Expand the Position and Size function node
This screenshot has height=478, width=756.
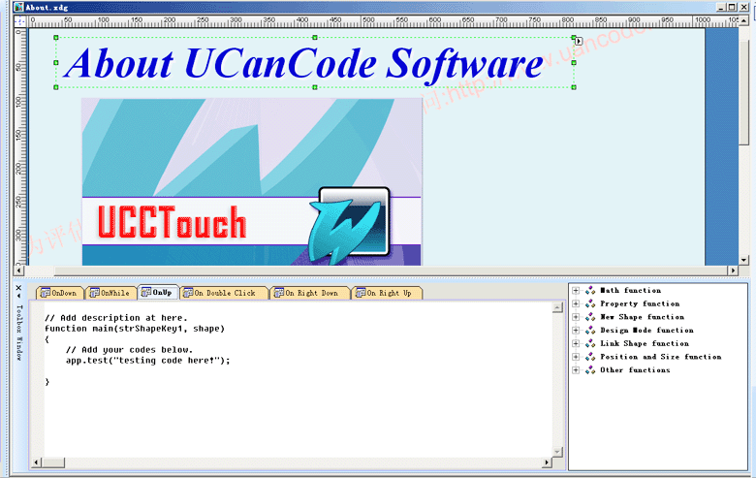click(x=576, y=357)
